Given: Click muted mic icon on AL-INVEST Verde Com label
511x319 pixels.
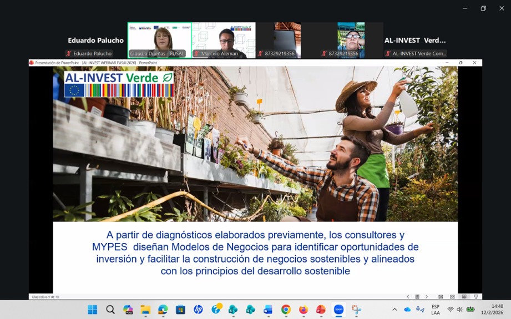Looking at the screenshot, I should 388,53.
